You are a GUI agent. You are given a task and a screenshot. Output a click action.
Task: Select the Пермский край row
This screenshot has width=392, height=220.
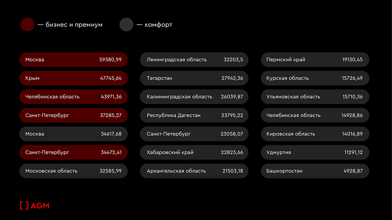tap(315, 59)
